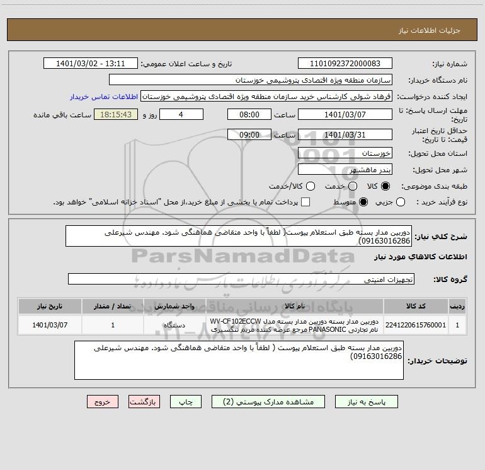Select متوسط purchase process type
The height and width of the screenshot is (470, 485).
363,202
